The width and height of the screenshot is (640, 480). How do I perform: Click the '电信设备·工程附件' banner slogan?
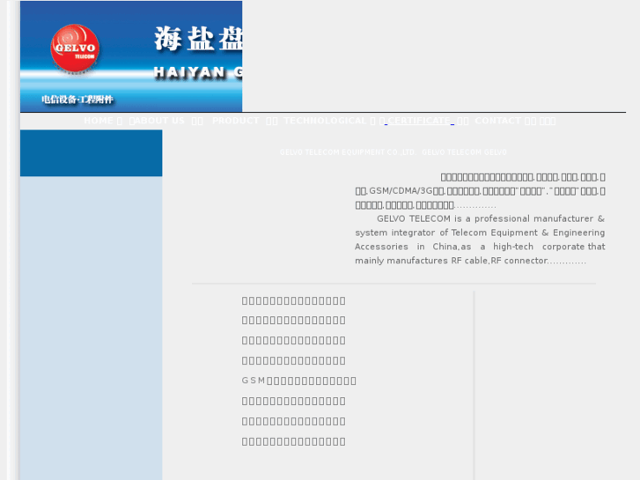coord(77,100)
